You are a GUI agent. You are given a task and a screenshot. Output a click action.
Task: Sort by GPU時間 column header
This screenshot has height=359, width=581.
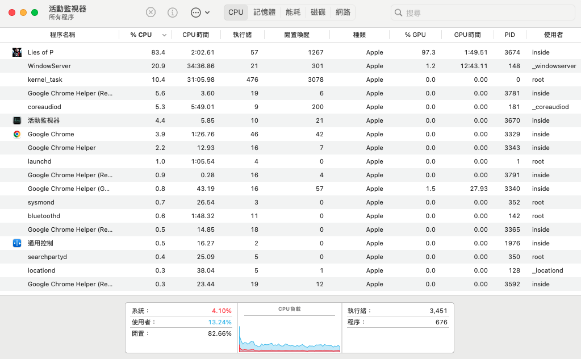click(x=467, y=35)
